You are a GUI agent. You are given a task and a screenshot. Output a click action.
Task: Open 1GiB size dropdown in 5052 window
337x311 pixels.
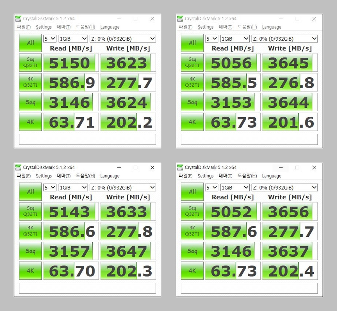point(235,188)
